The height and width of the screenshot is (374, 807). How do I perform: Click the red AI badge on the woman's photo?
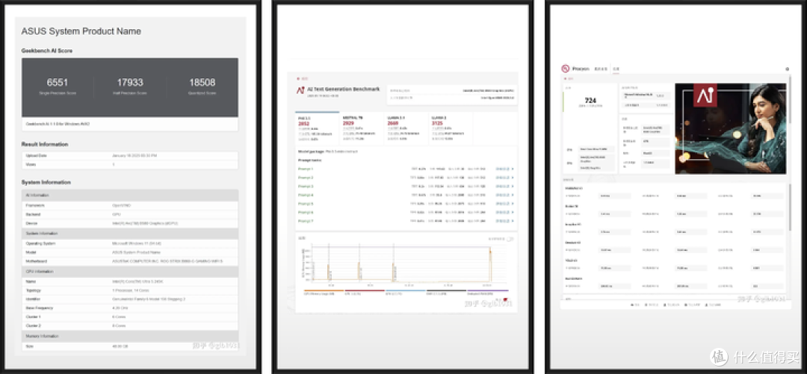[x=705, y=95]
